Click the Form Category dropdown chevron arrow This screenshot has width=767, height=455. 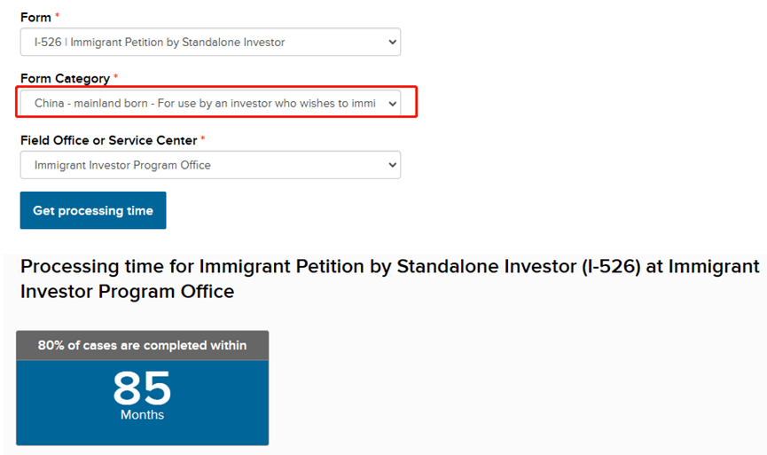pos(393,103)
